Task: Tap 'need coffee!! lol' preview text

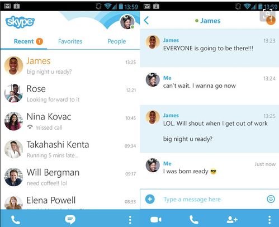Action: tap(47, 183)
